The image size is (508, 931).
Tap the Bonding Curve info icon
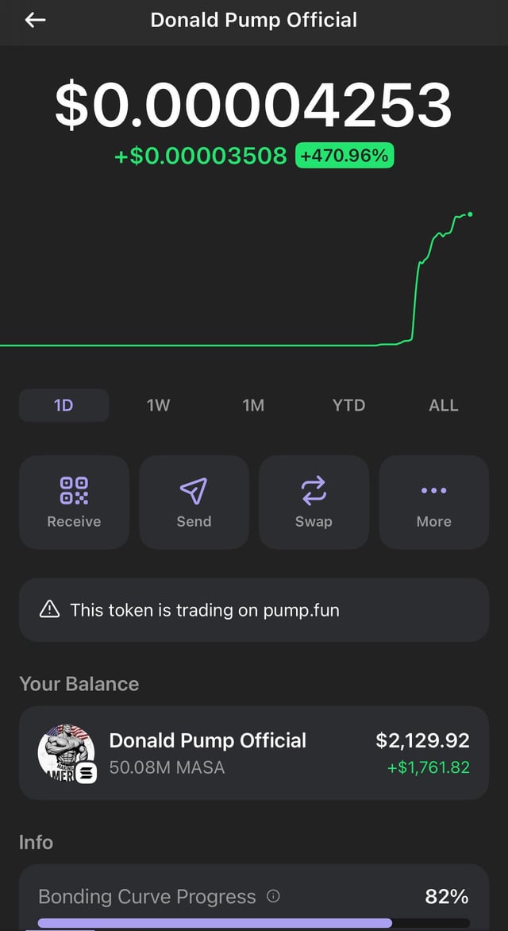[274, 896]
